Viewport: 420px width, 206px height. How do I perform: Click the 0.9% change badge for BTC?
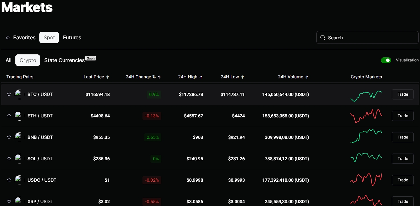pos(154,94)
